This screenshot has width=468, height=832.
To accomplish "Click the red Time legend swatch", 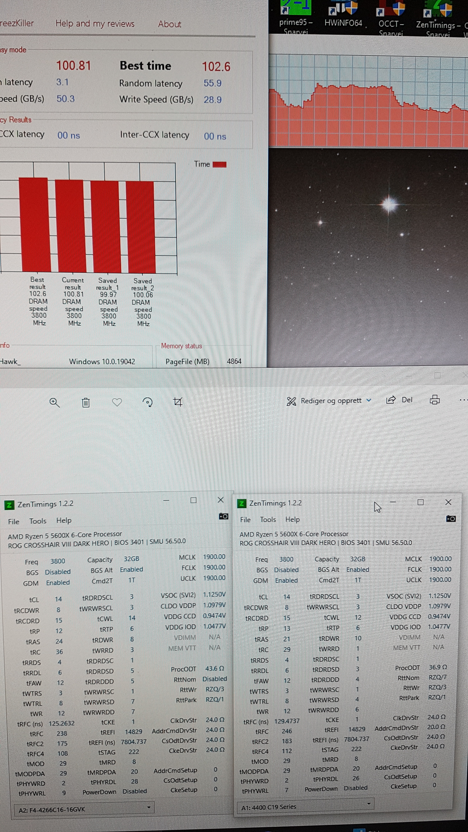I will pyautogui.click(x=220, y=164).
